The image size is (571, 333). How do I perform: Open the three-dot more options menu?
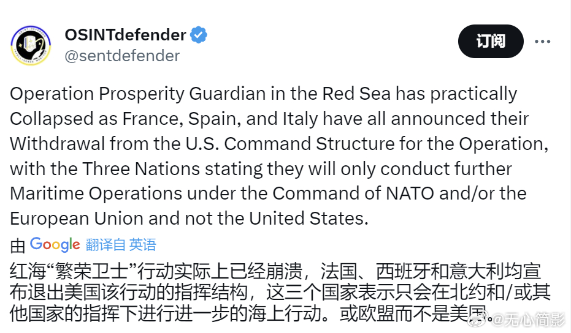tap(543, 42)
